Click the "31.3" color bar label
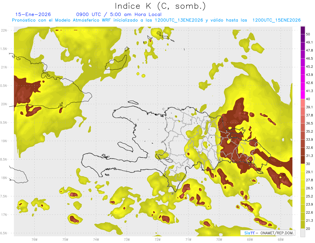The width and height of the screenshot is (315, 243). coord(309,156)
